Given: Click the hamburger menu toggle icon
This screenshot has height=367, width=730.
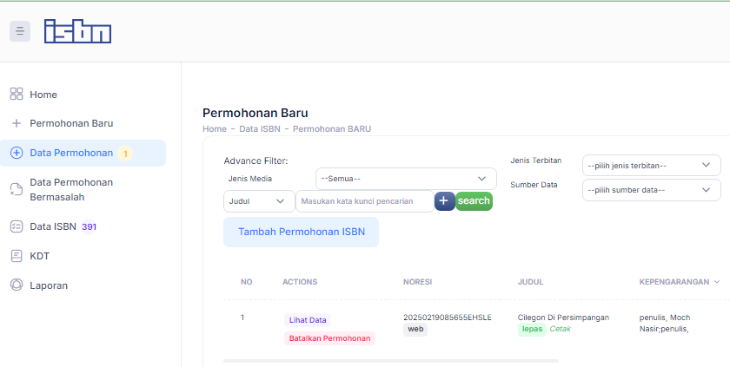Looking at the screenshot, I should (20, 31).
